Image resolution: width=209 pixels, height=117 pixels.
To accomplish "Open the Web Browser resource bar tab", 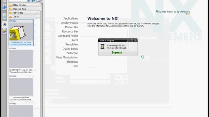I will click(x=4, y=8).
